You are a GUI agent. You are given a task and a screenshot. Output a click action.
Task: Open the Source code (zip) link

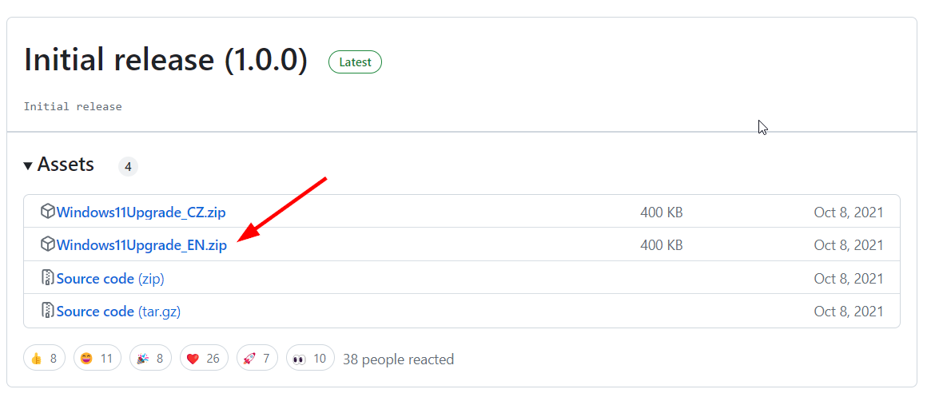pos(110,279)
